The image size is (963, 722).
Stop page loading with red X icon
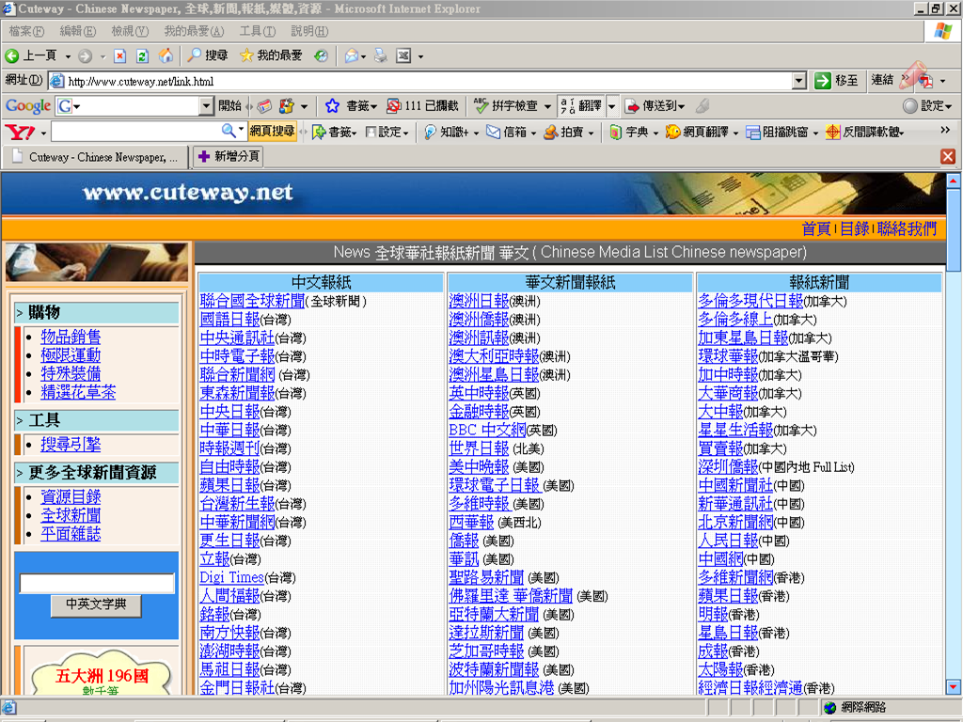[120, 55]
